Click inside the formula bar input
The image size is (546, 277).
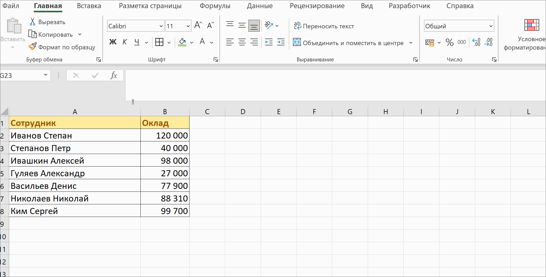click(x=335, y=85)
